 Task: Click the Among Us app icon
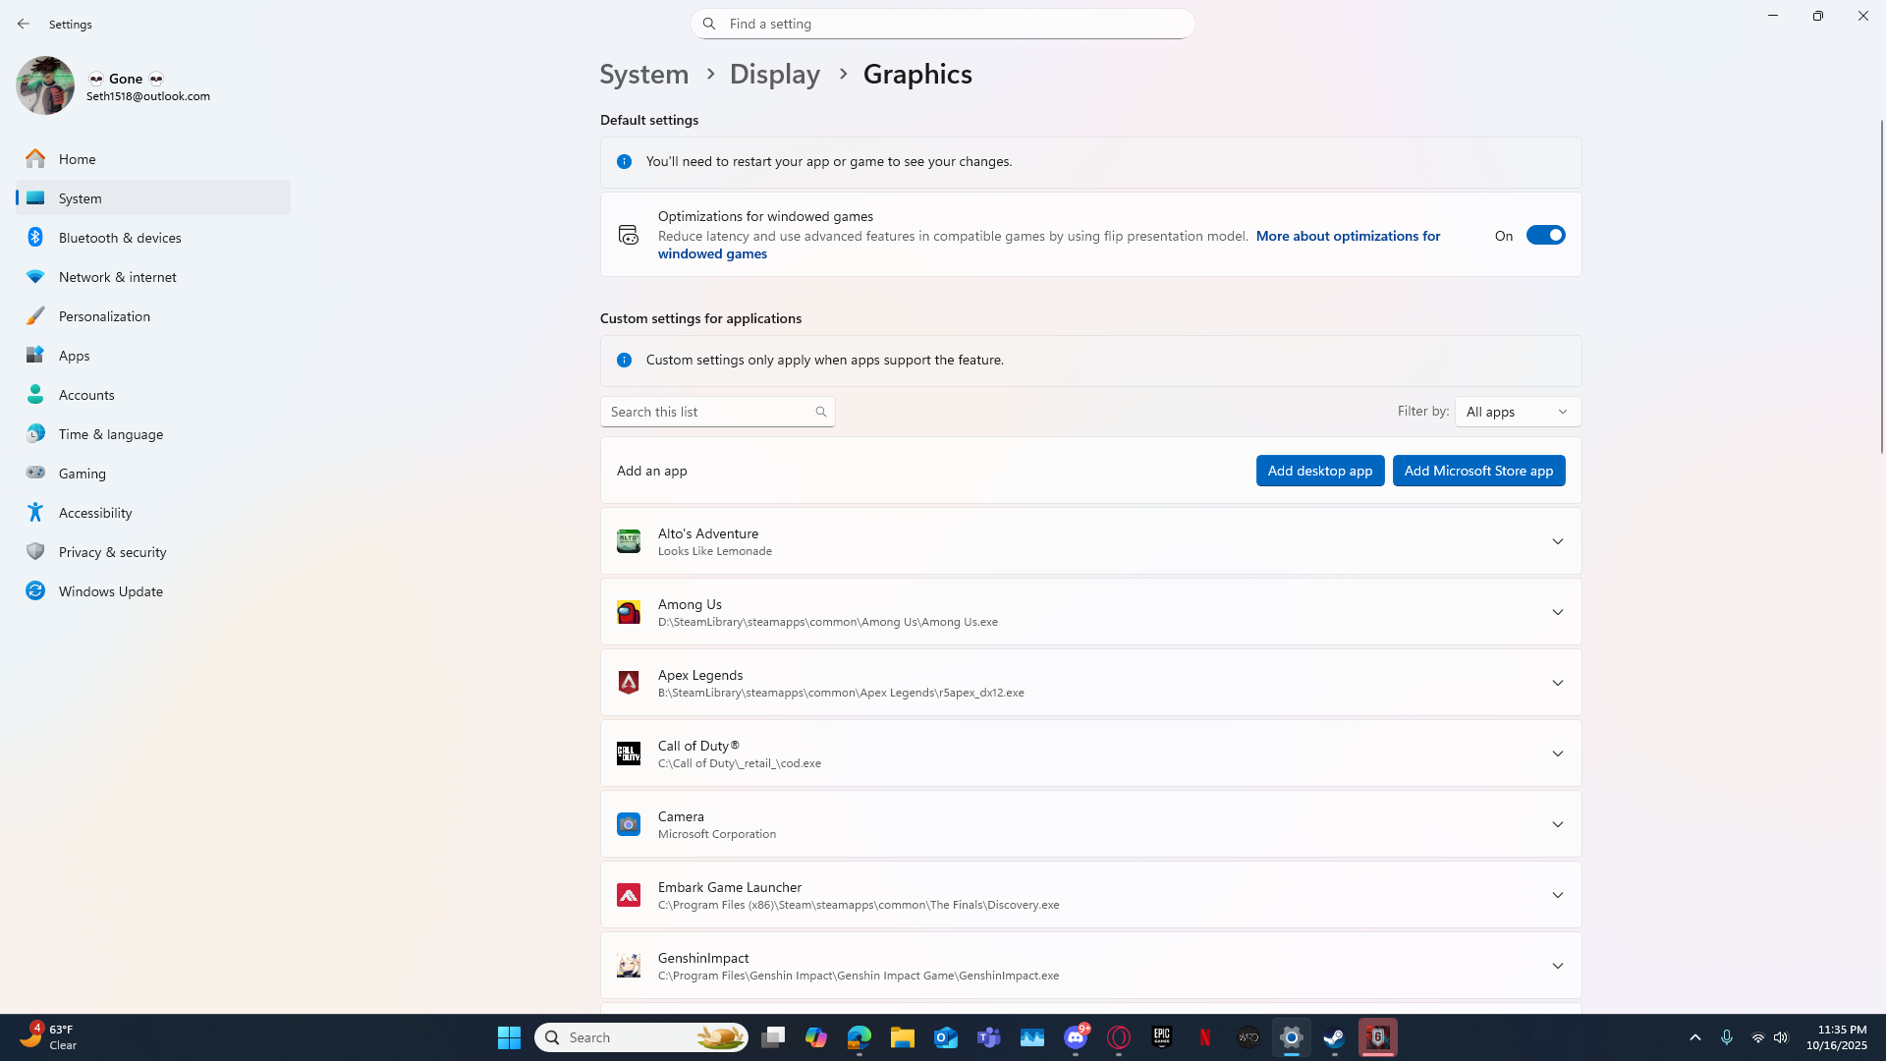pyautogui.click(x=628, y=612)
